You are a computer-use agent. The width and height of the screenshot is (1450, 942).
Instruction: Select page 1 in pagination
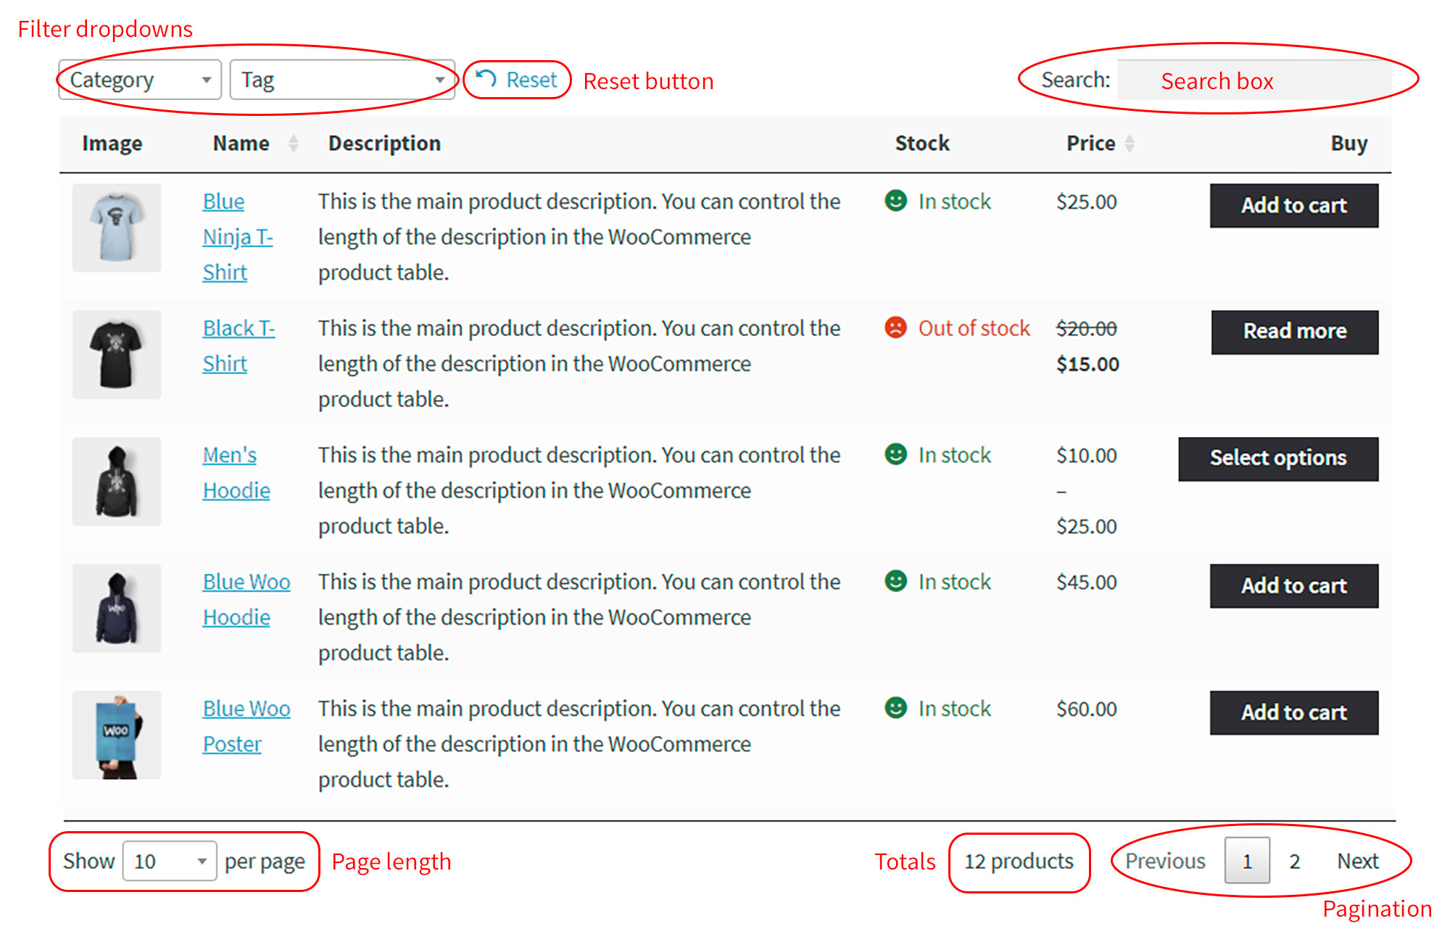click(1247, 861)
